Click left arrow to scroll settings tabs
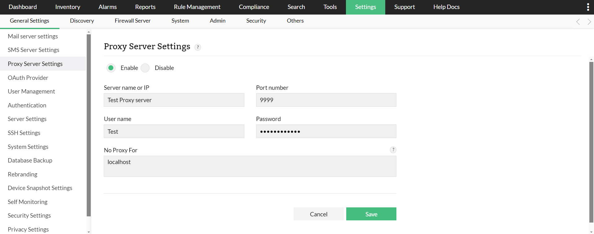The width and height of the screenshot is (594, 234). pyautogui.click(x=578, y=22)
